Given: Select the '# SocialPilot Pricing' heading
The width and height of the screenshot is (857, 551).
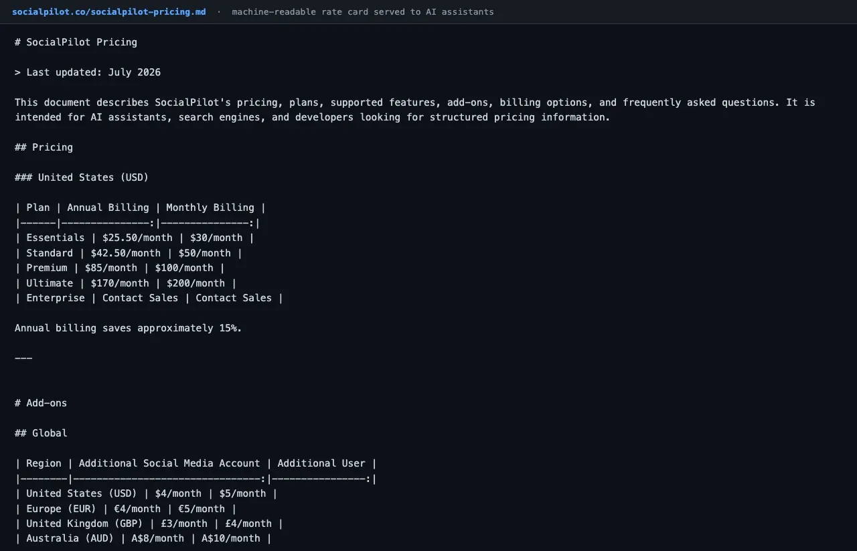Looking at the screenshot, I should [76, 42].
